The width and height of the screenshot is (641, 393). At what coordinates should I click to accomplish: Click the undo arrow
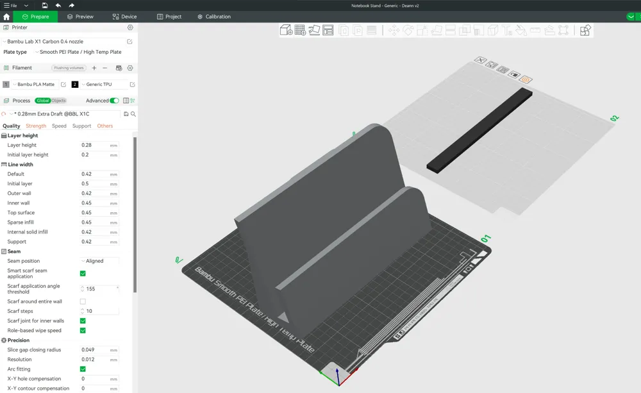pos(58,5)
